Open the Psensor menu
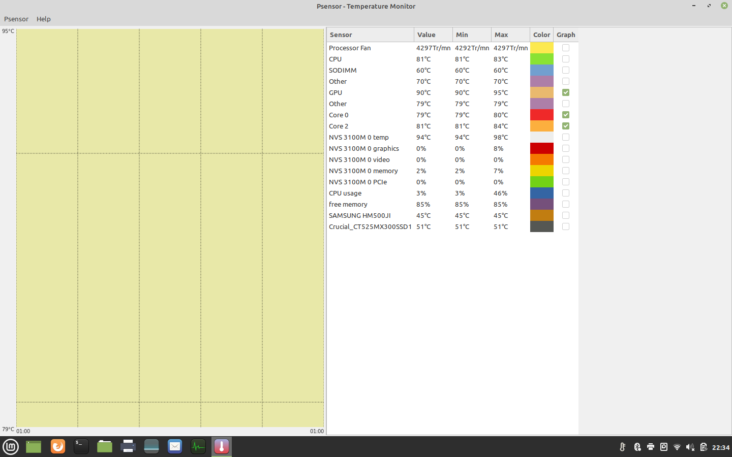732x457 pixels. [x=16, y=19]
